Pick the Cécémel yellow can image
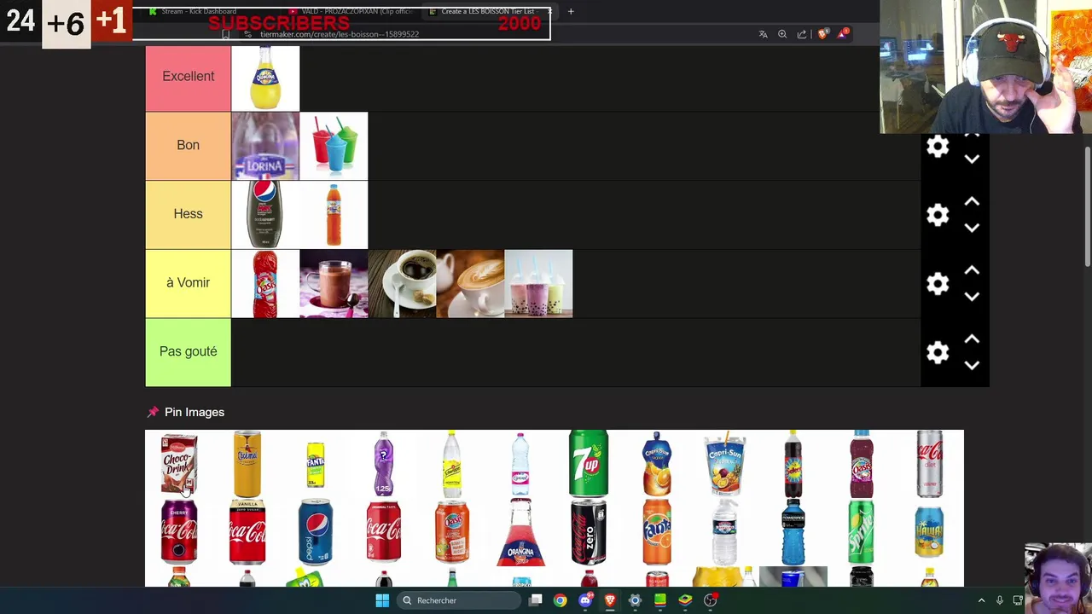This screenshot has width=1092, height=614. click(247, 464)
